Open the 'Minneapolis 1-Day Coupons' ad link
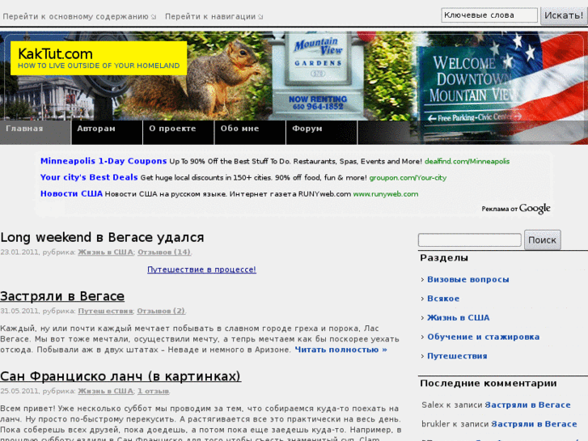588x441 pixels. pyautogui.click(x=104, y=161)
